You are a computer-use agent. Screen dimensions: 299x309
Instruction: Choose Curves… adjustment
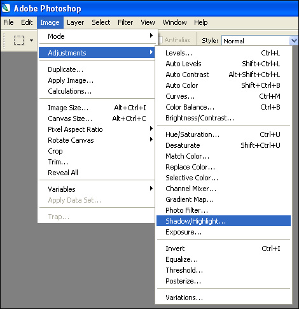(223, 96)
